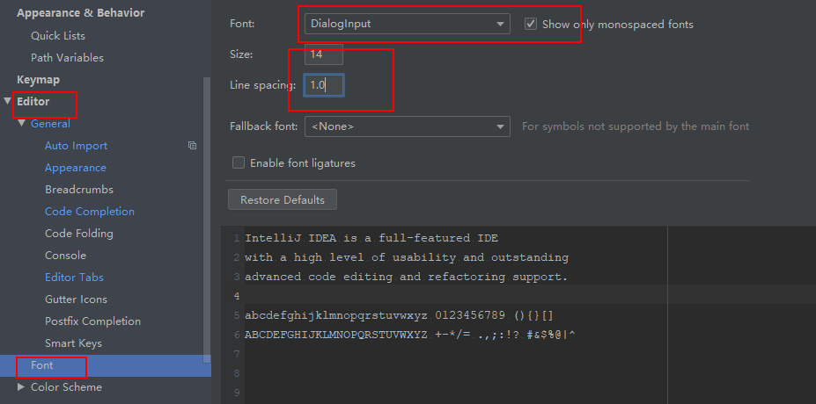Open Appearance under General
Image resolution: width=816 pixels, height=404 pixels.
[76, 168]
